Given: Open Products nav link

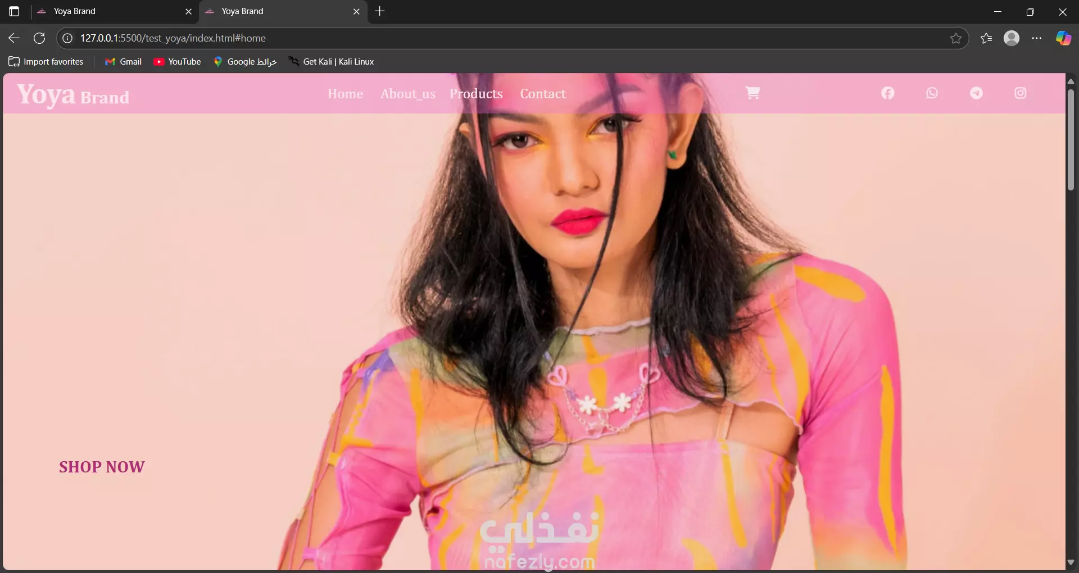Looking at the screenshot, I should click(476, 94).
